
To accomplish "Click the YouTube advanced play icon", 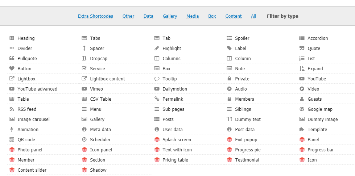I will (12, 89).
